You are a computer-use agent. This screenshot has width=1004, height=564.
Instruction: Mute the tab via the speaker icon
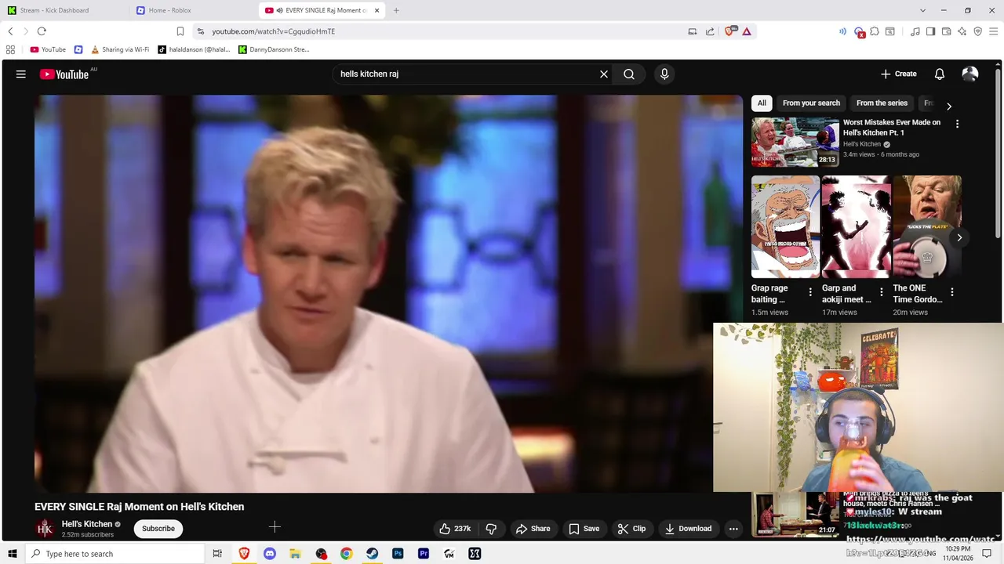[x=279, y=10]
